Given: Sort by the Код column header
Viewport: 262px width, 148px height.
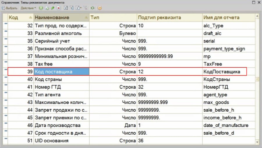Looking at the screenshot, I should (x=21, y=17).
